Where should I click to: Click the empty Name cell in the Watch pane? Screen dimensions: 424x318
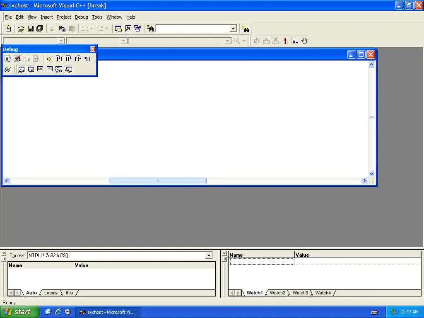tap(262, 262)
